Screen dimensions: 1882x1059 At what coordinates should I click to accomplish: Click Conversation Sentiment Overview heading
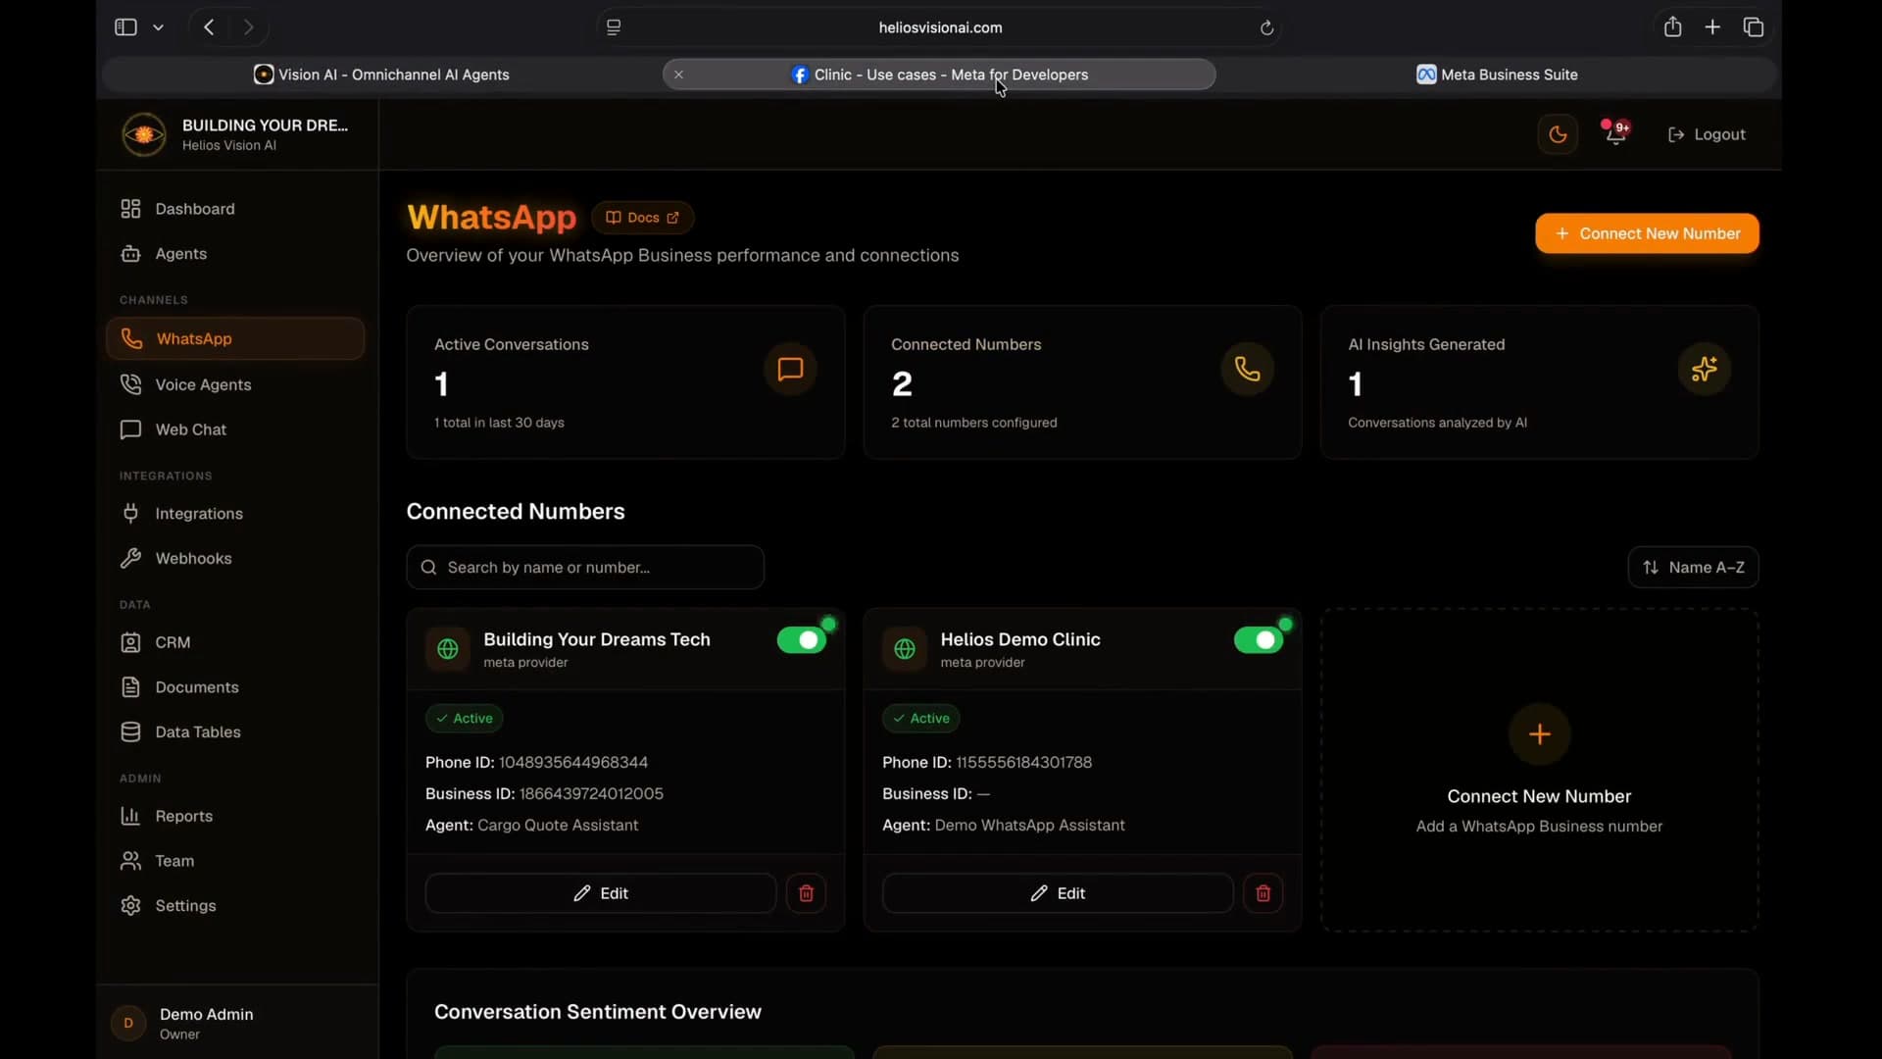(x=598, y=1012)
